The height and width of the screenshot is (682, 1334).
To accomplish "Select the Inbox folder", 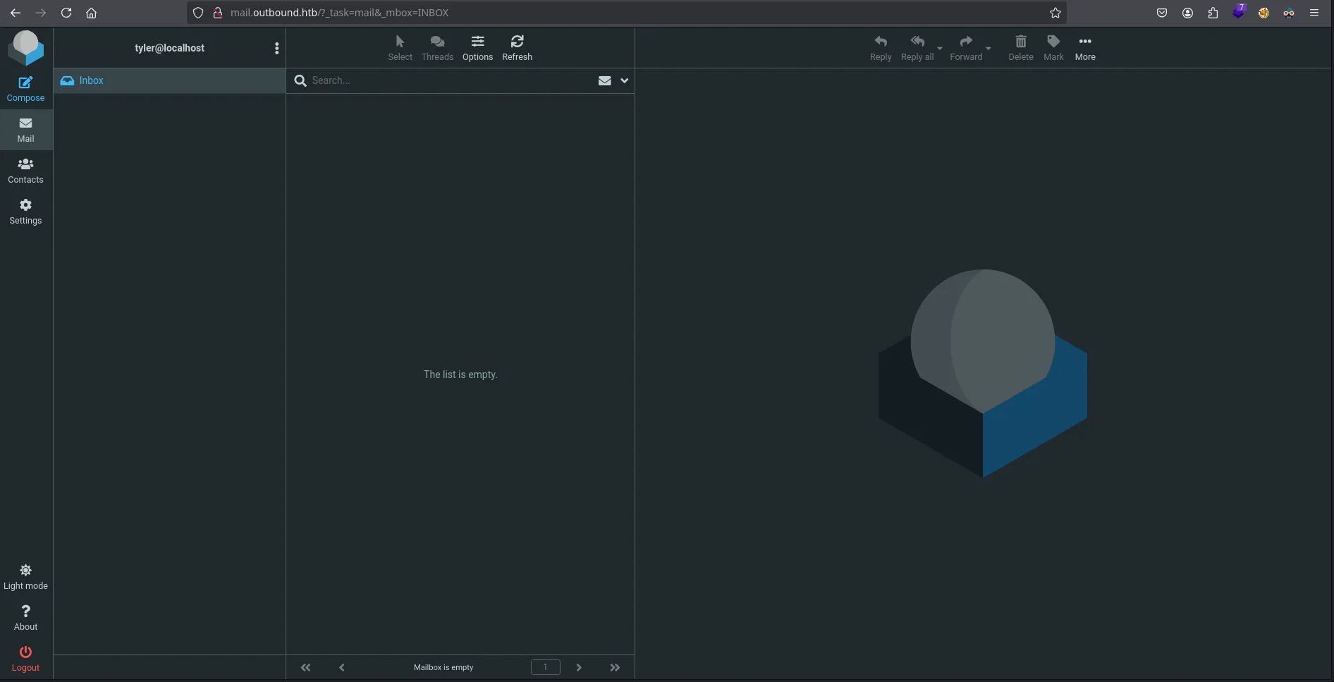I will pos(169,80).
